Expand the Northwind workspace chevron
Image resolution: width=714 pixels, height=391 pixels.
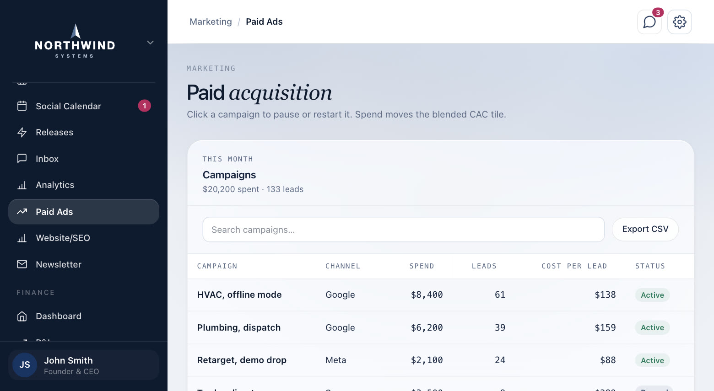click(x=150, y=43)
